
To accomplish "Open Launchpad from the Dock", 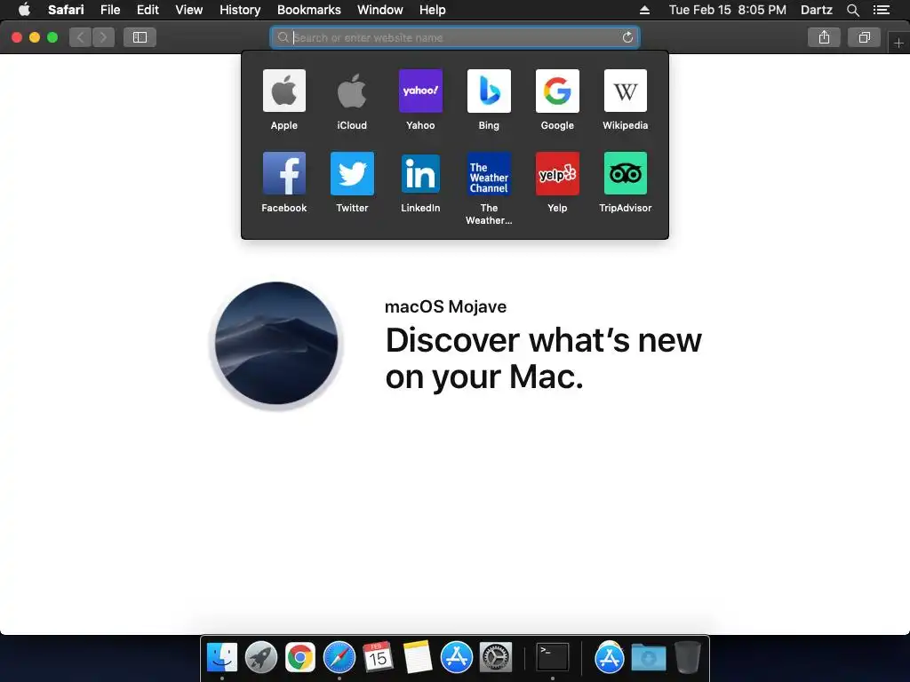I will pos(261,657).
